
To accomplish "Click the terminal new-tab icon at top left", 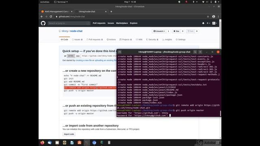I will pos(120,52).
